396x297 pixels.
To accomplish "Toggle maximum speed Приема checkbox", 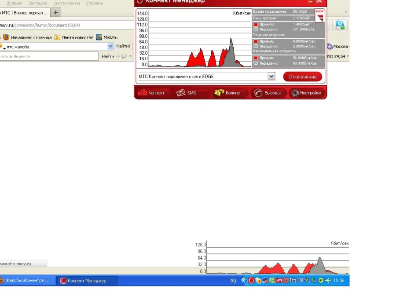I will click(256, 58).
